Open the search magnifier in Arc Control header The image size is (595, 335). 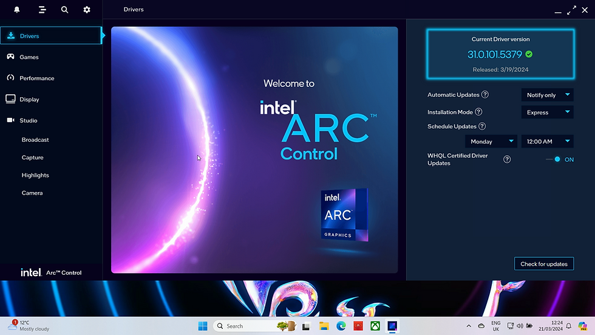tap(64, 10)
